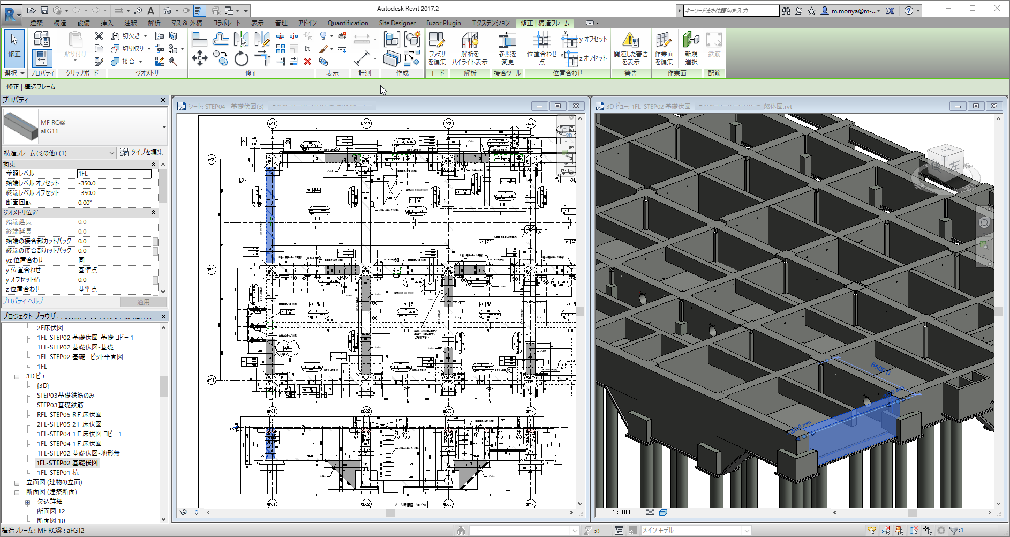Click the Undo arrow in Quick Access Toolbar
Image resolution: width=1010 pixels, height=537 pixels.
[77, 10]
